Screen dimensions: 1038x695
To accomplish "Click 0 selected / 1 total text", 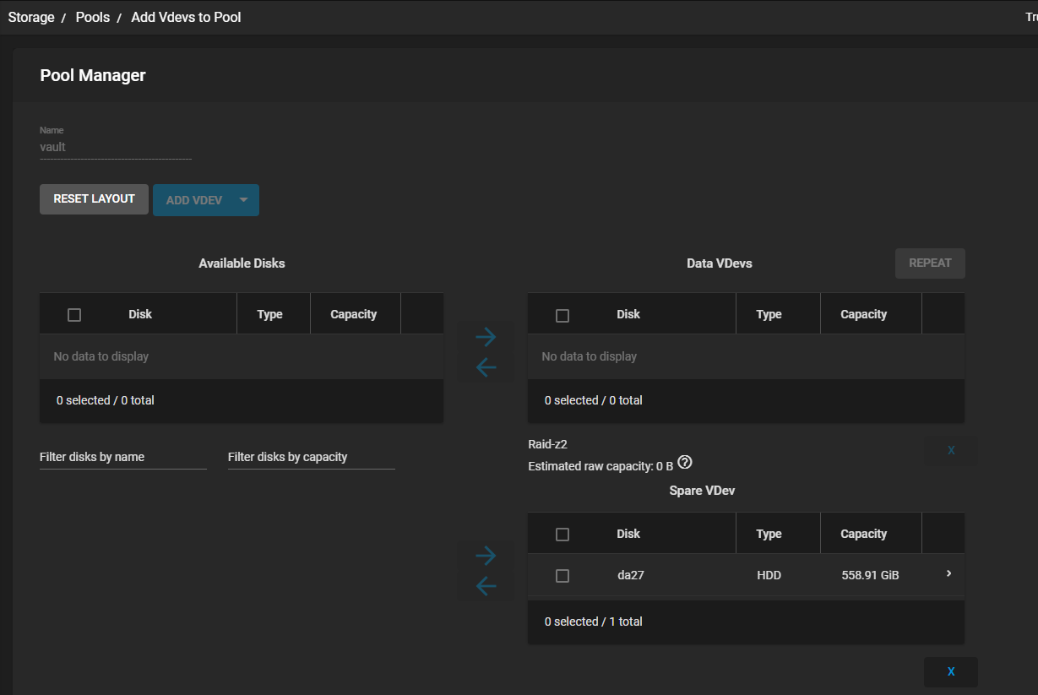I will pyautogui.click(x=594, y=622).
